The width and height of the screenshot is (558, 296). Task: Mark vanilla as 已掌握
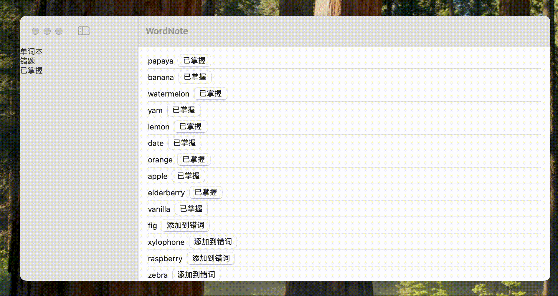pos(191,209)
